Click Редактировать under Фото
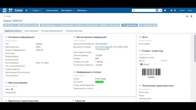Image resolution: width=196 pixels, height=110 pixels. click(x=145, y=41)
